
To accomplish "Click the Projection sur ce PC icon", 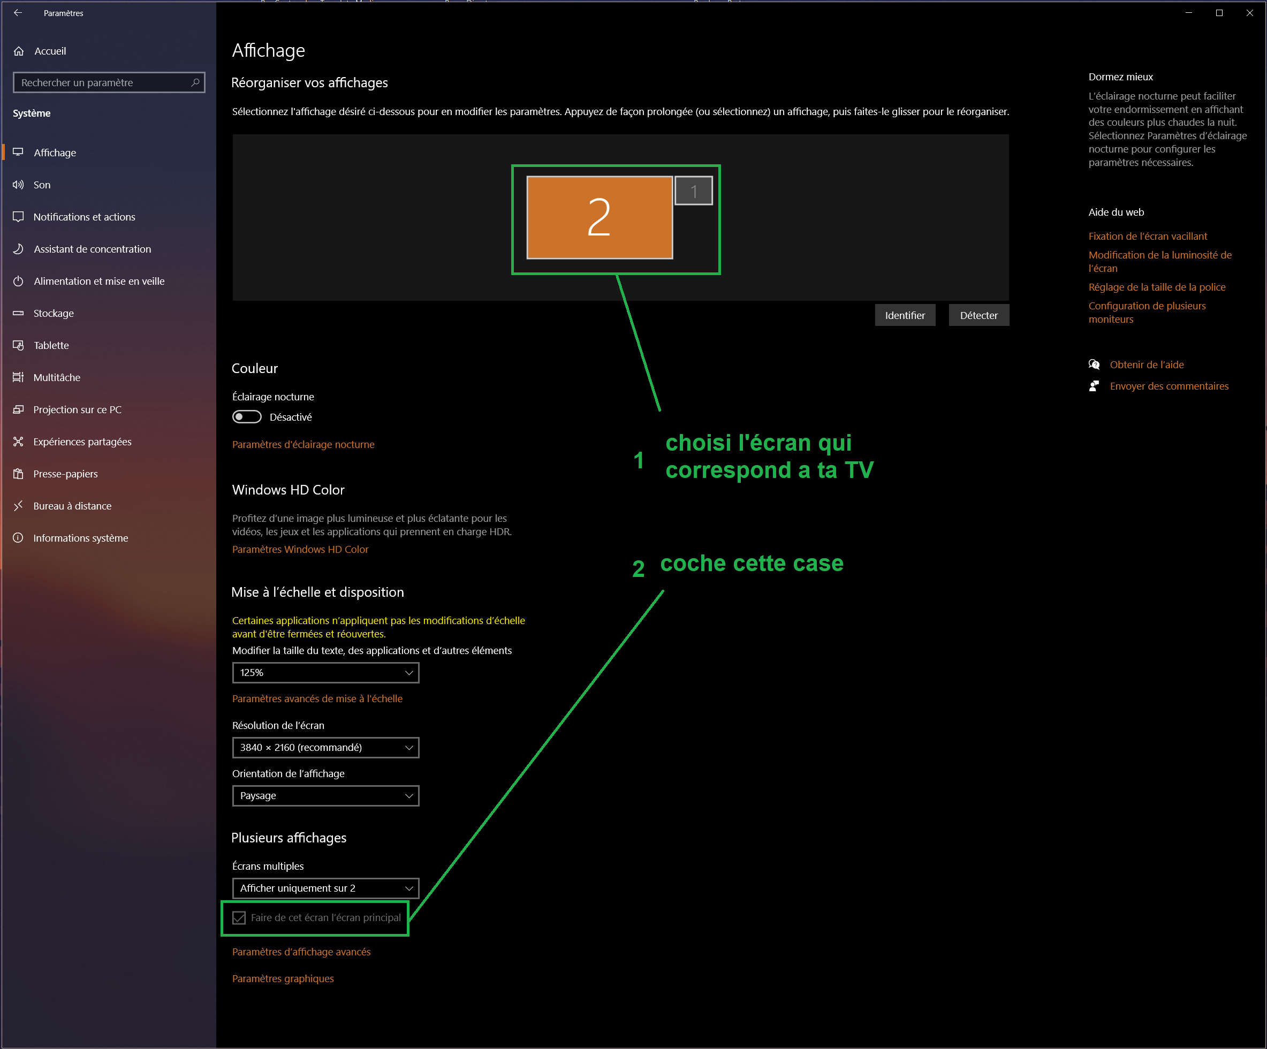I will click(x=18, y=409).
